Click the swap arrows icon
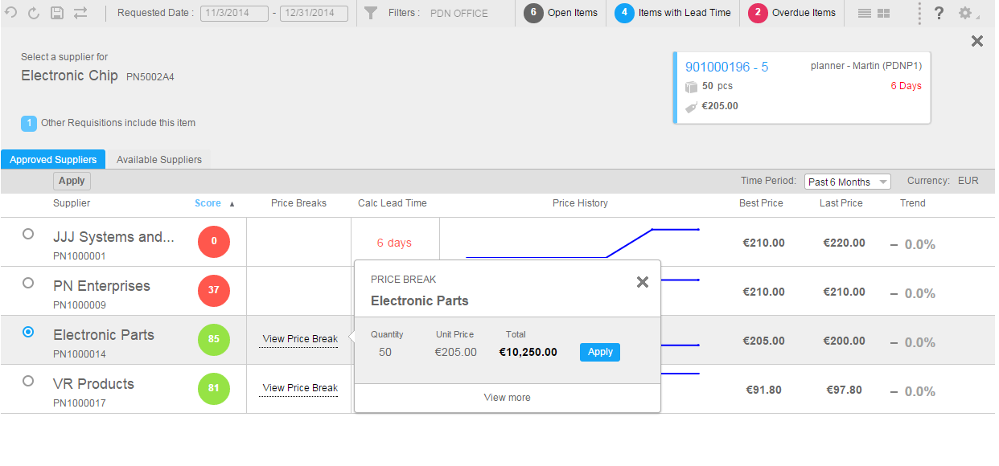This screenshot has width=999, height=466. [x=80, y=13]
